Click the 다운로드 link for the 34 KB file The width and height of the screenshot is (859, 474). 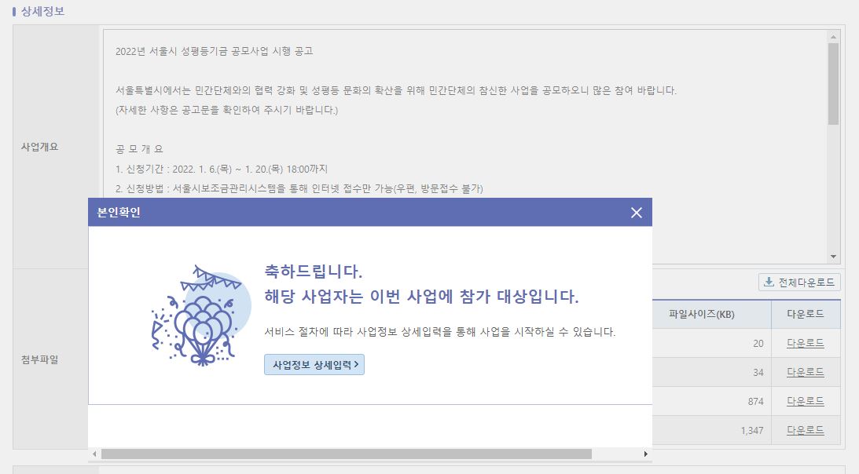(x=806, y=372)
